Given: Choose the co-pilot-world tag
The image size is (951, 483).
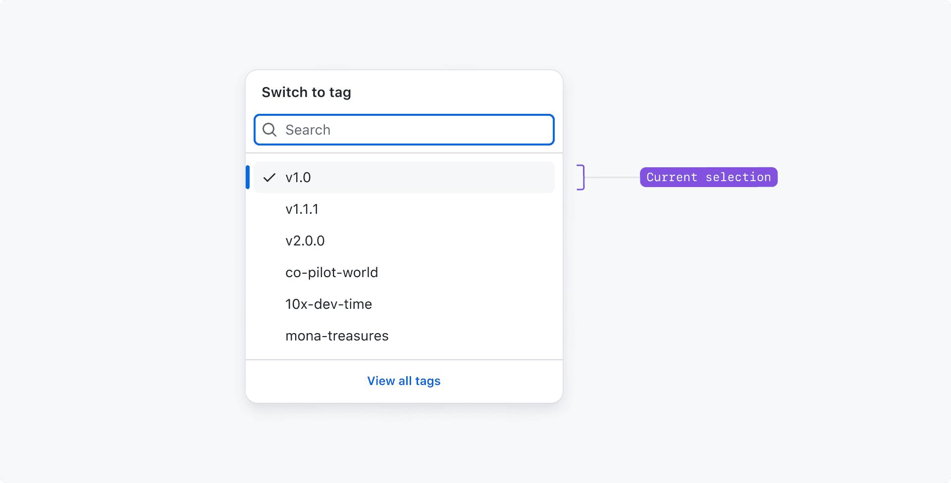Looking at the screenshot, I should (332, 272).
